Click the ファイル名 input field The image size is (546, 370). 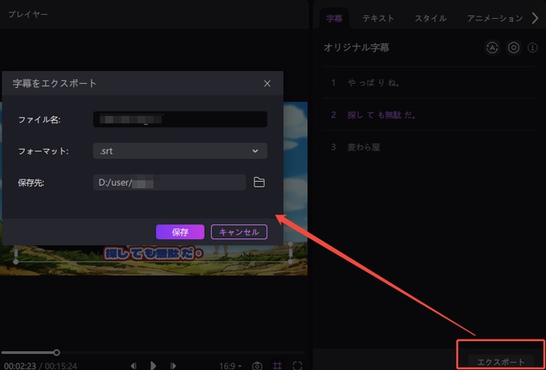(x=180, y=119)
